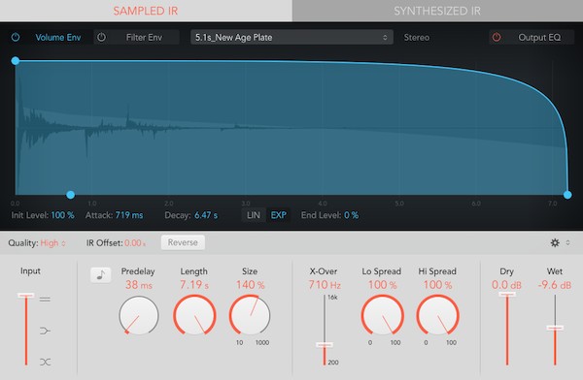Viewport: 583px width, 380px height.
Task: Click the Length knob
Action: pos(194,316)
